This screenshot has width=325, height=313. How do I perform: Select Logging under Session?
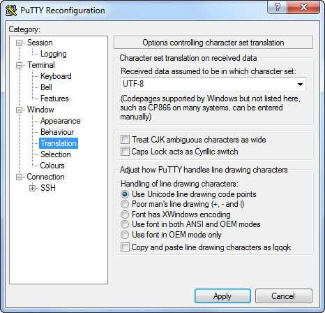pyautogui.click(x=54, y=54)
